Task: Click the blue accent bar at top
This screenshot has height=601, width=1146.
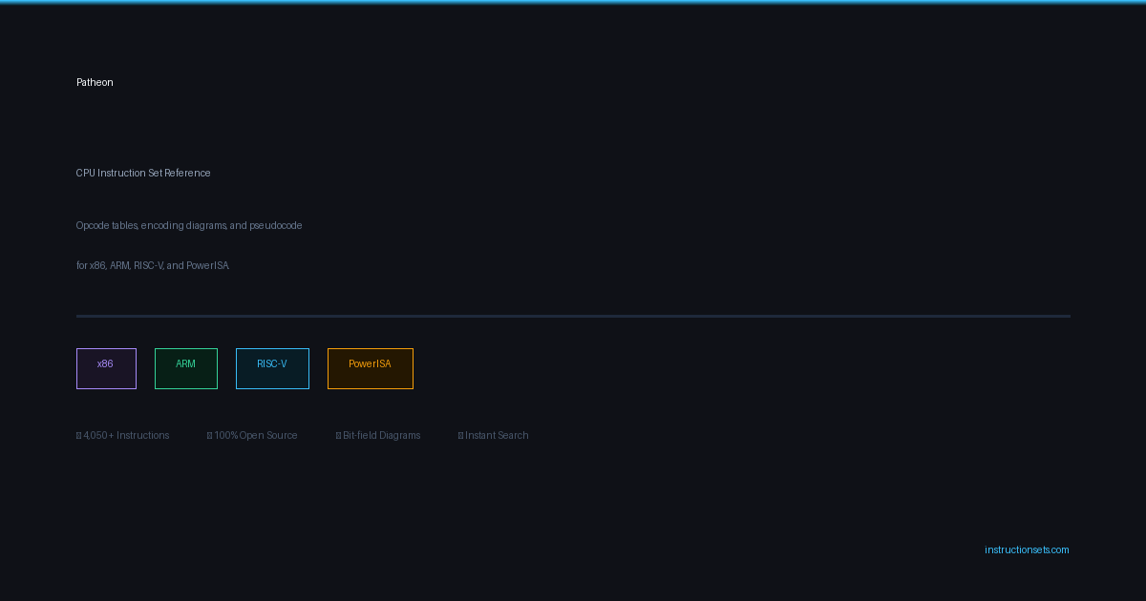Action: pos(573,2)
